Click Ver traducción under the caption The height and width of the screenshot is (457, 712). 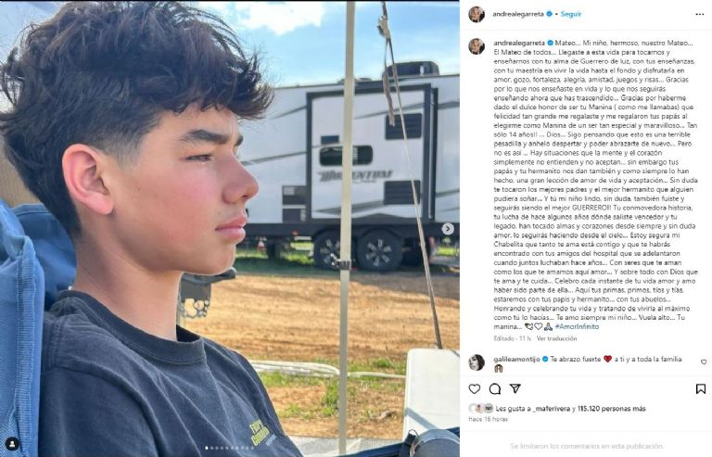[x=556, y=338]
